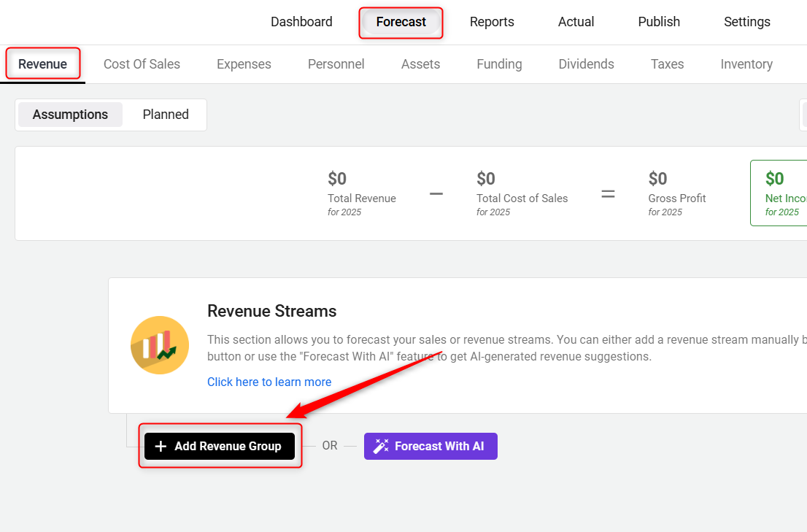Click the Revenue Streams heading
This screenshot has height=532, width=807.
(x=271, y=311)
